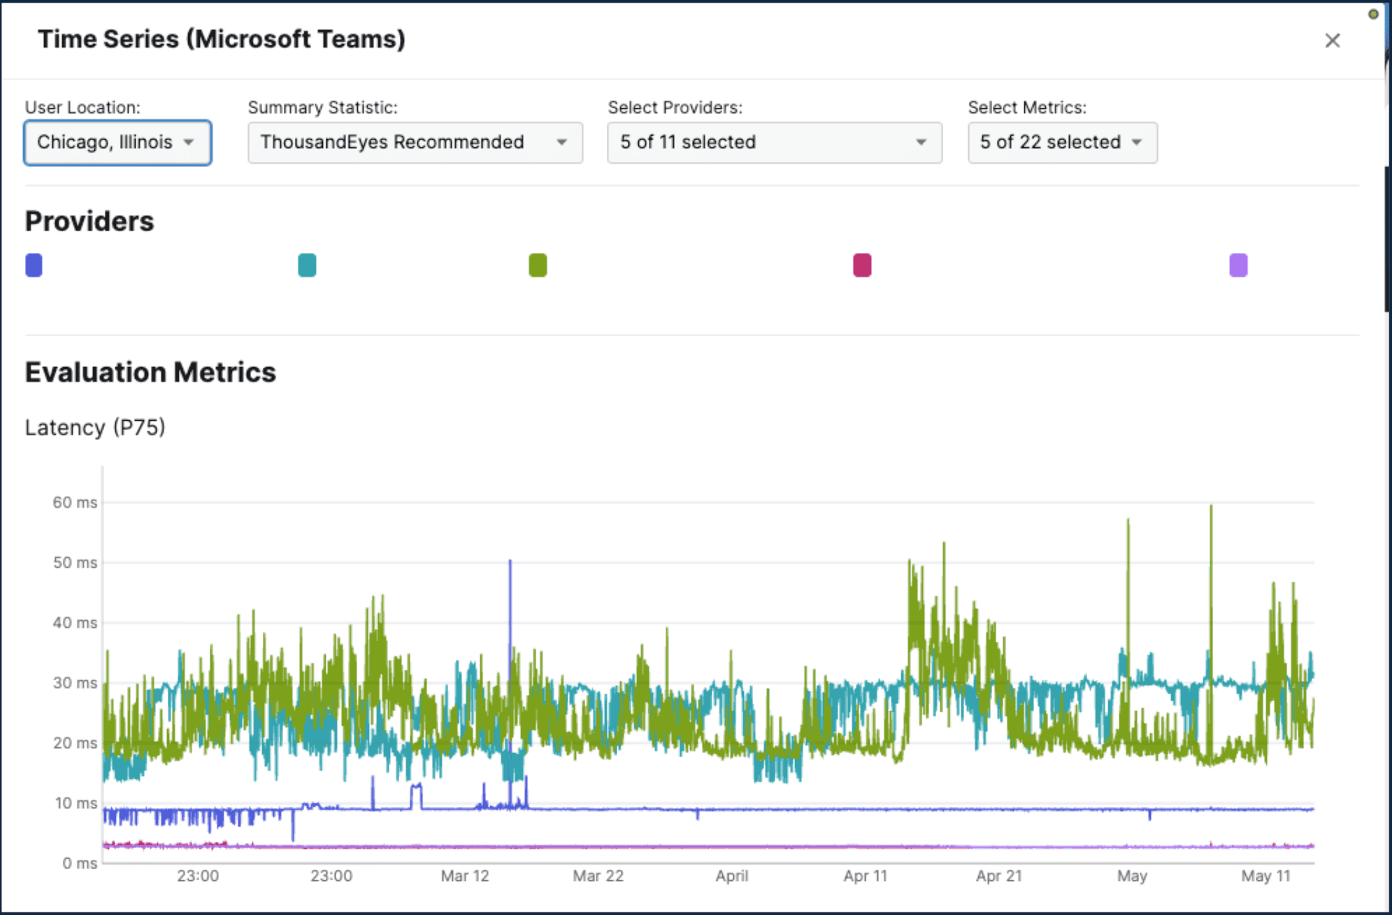Click the Latency (P75) chart title
This screenshot has height=915, width=1392.
click(x=95, y=427)
